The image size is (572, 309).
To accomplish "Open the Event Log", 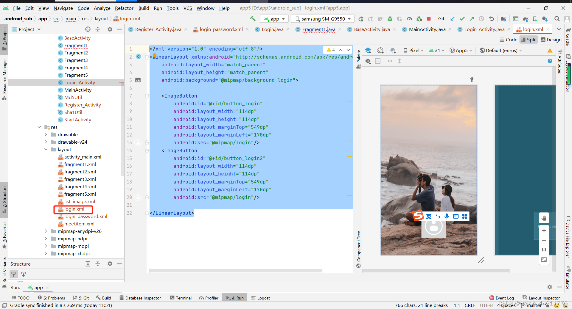I will pos(501,298).
